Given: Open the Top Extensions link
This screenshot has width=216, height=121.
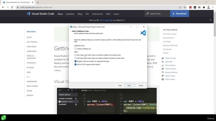Looking at the screenshot, I should [169, 38].
